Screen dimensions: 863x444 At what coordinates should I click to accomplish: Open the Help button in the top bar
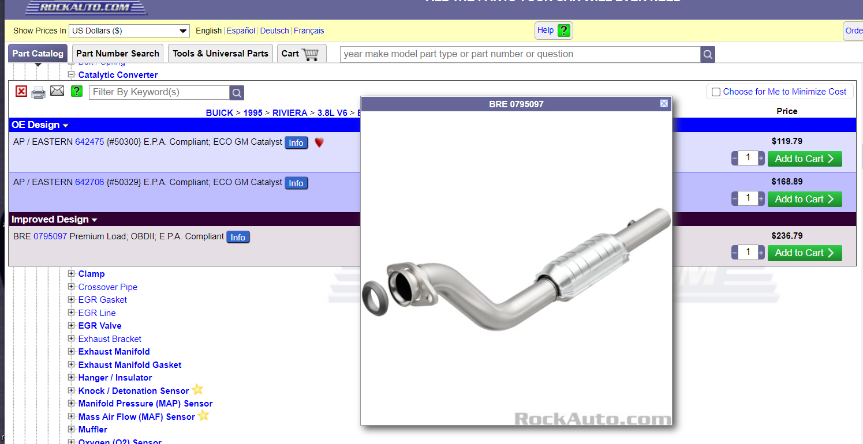click(x=554, y=31)
